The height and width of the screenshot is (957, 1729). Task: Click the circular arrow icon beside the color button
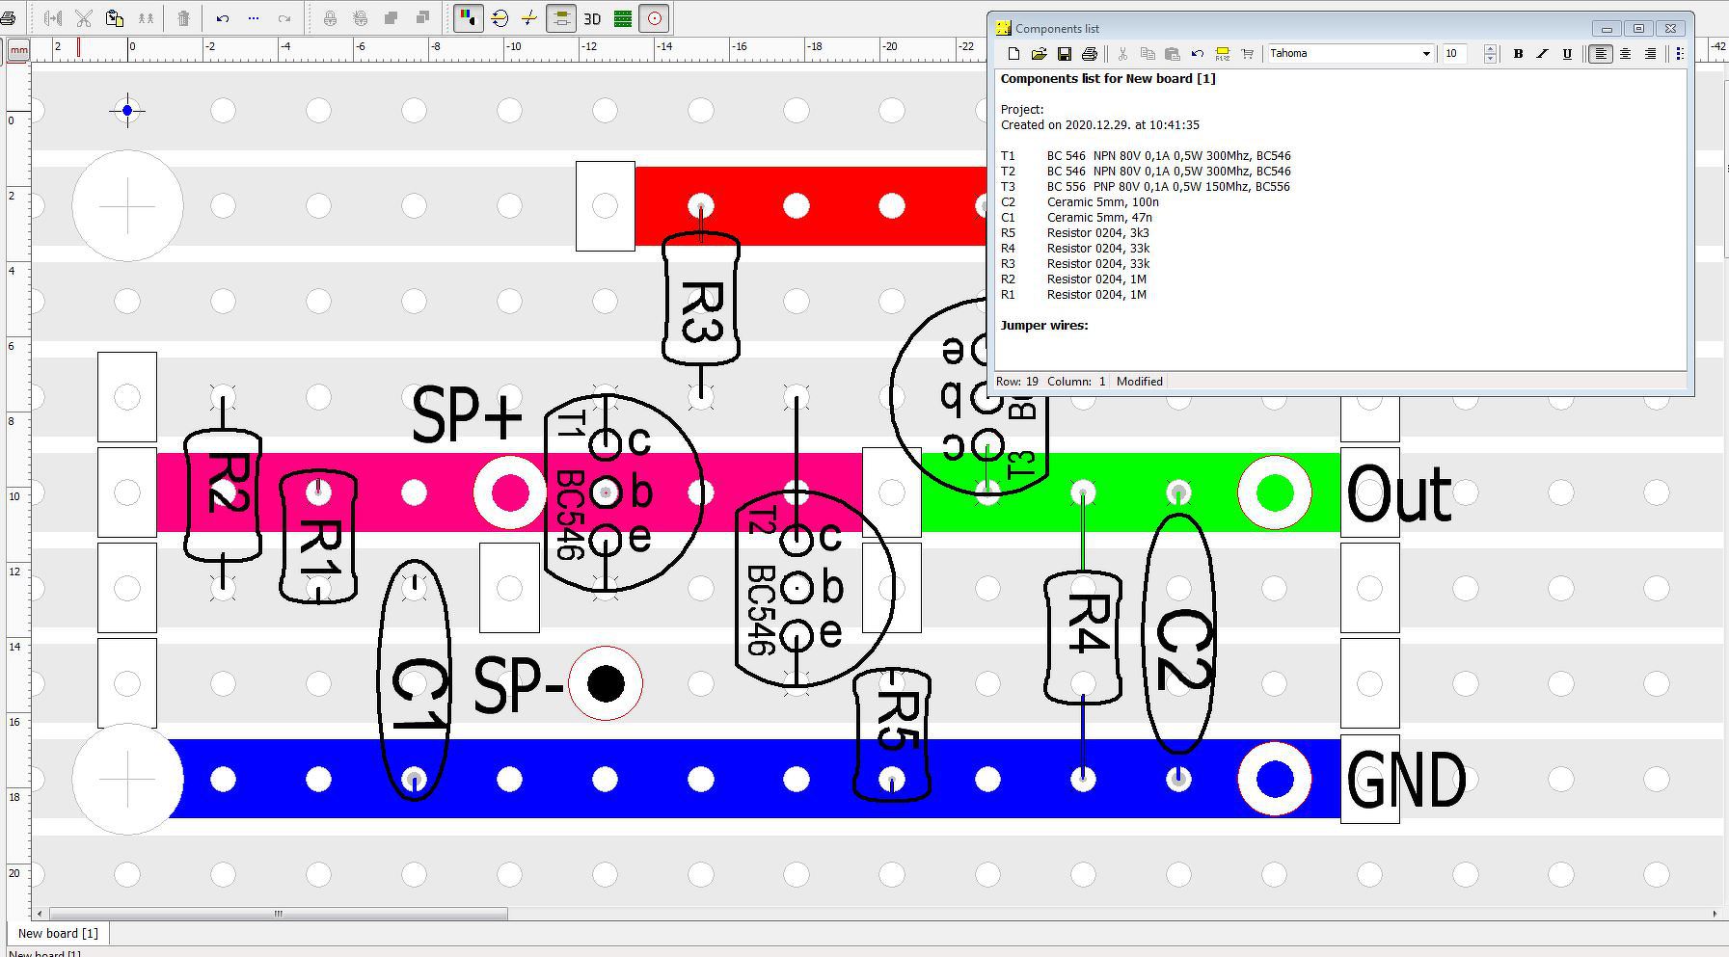pyautogui.click(x=500, y=18)
